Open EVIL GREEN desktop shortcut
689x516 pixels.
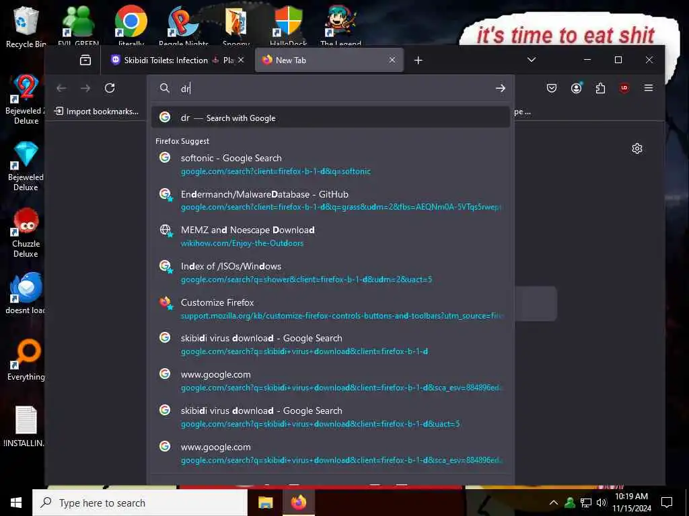(78, 26)
